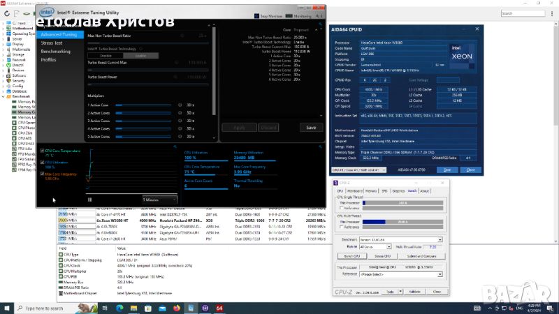The image size is (559, 314).
Task: Switch to the Memory tab in CPU-Z
Action: pyautogui.click(x=370, y=190)
